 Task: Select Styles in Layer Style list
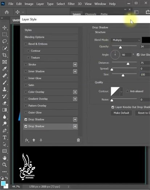[50, 30]
